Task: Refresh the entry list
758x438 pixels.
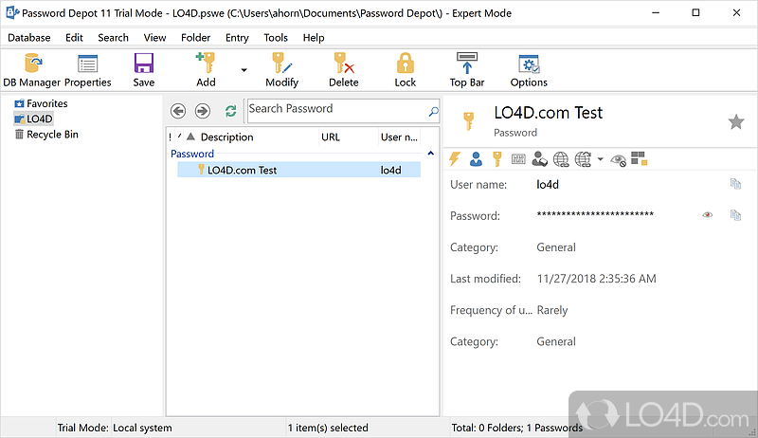Action: click(x=230, y=111)
